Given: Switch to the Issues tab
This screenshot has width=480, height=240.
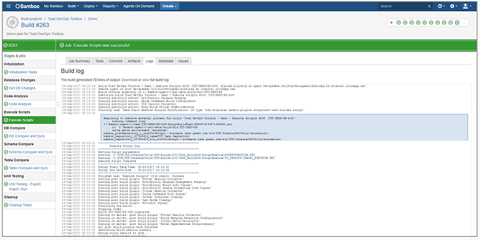Looking at the screenshot, I should (x=183, y=61).
